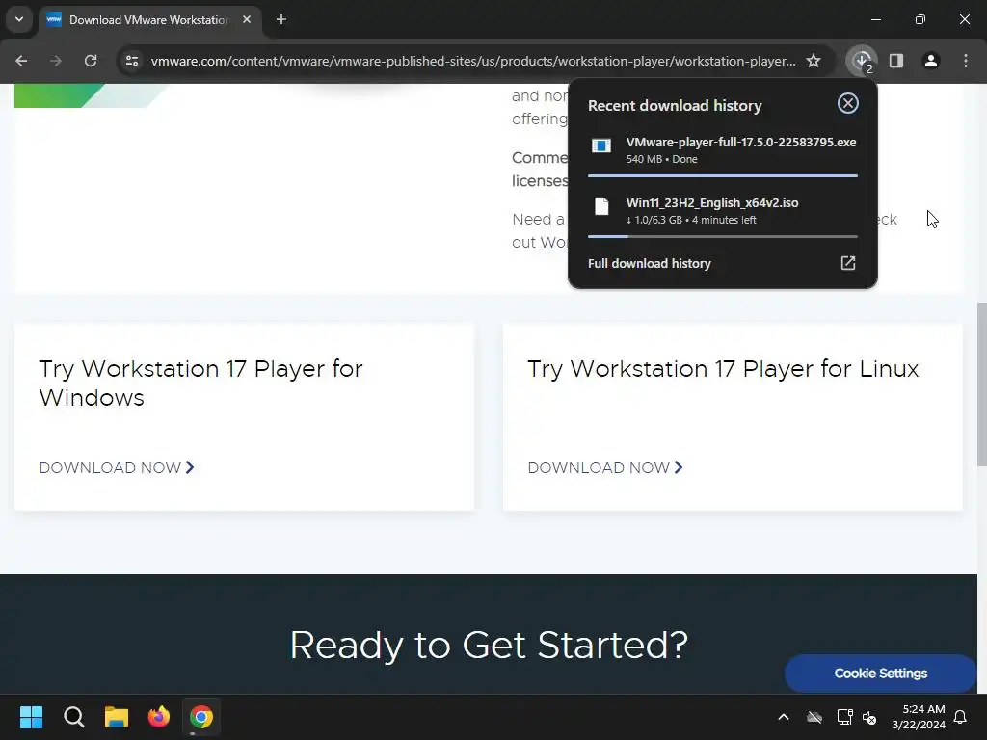Open Windows taskbar search
987x740 pixels.
coord(73,717)
